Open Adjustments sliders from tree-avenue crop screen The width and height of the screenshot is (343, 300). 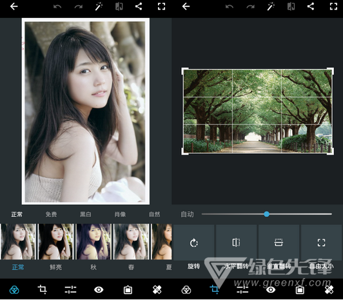[242, 290]
